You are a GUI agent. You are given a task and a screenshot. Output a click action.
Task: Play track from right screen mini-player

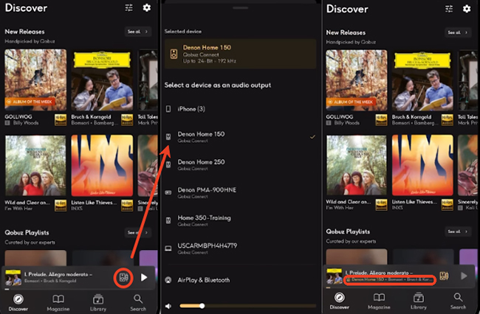[x=464, y=276]
